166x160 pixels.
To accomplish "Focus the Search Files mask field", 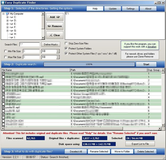I will click(x=30, y=44).
